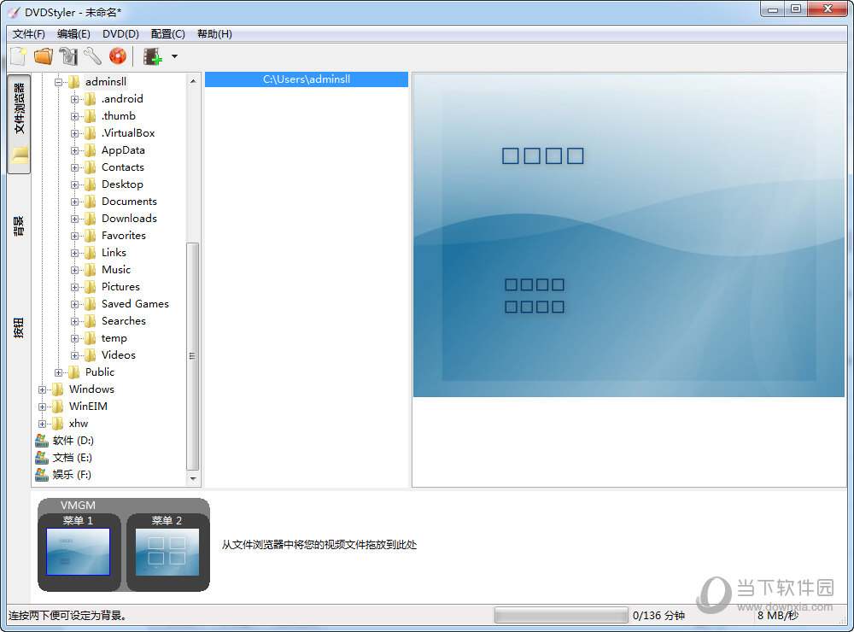The width and height of the screenshot is (854, 632).
Task: Expand the .android folder
Action: pos(74,99)
